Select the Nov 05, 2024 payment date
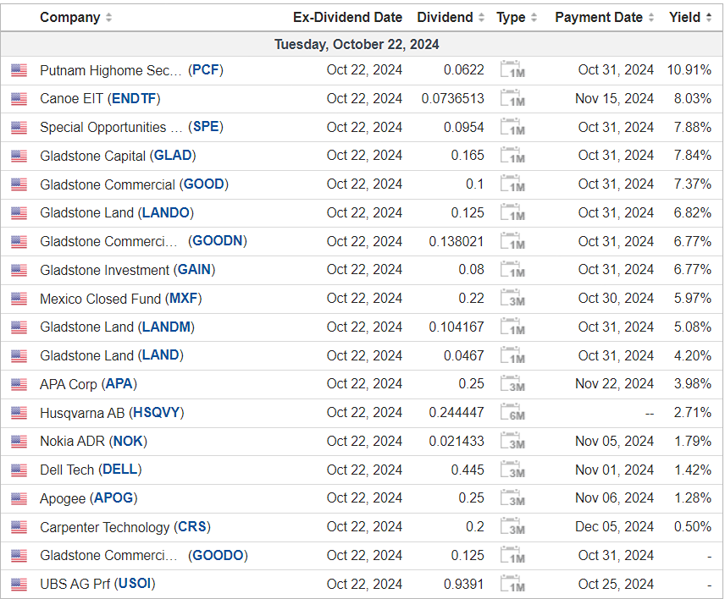Screen dimensions: 725x599 pos(615,441)
